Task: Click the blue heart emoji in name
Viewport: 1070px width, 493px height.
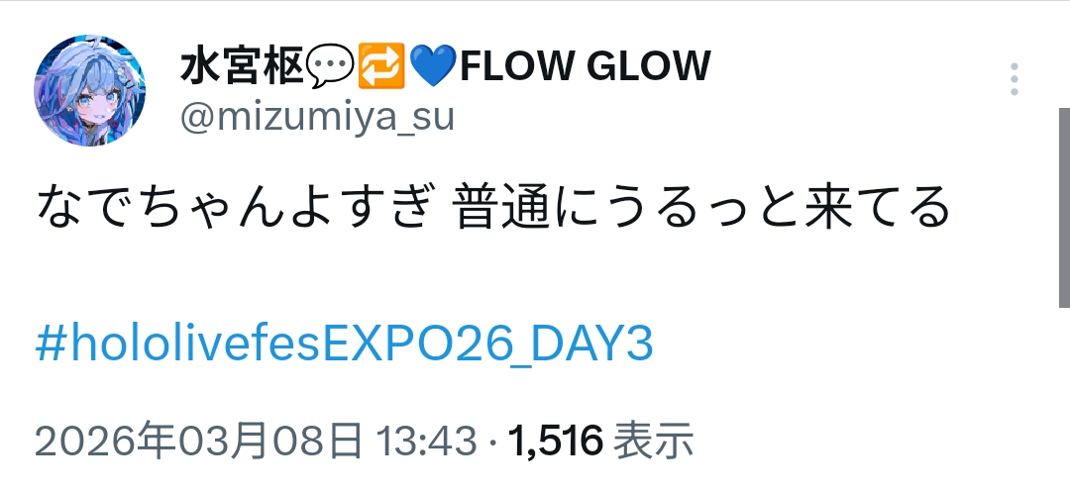Action: (x=434, y=65)
